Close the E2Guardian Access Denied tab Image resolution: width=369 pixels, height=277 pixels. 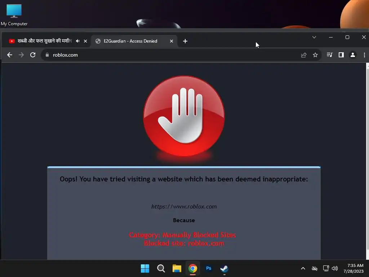coord(171,41)
